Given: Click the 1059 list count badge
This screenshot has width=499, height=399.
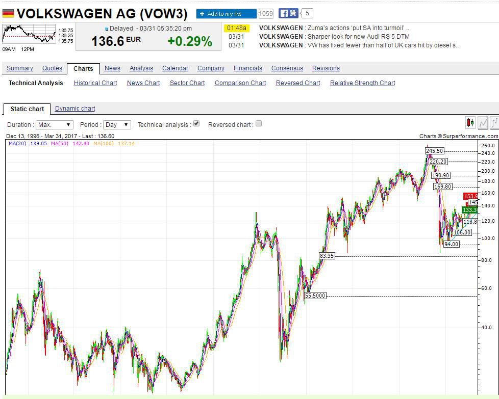Looking at the screenshot, I should click(x=266, y=13).
